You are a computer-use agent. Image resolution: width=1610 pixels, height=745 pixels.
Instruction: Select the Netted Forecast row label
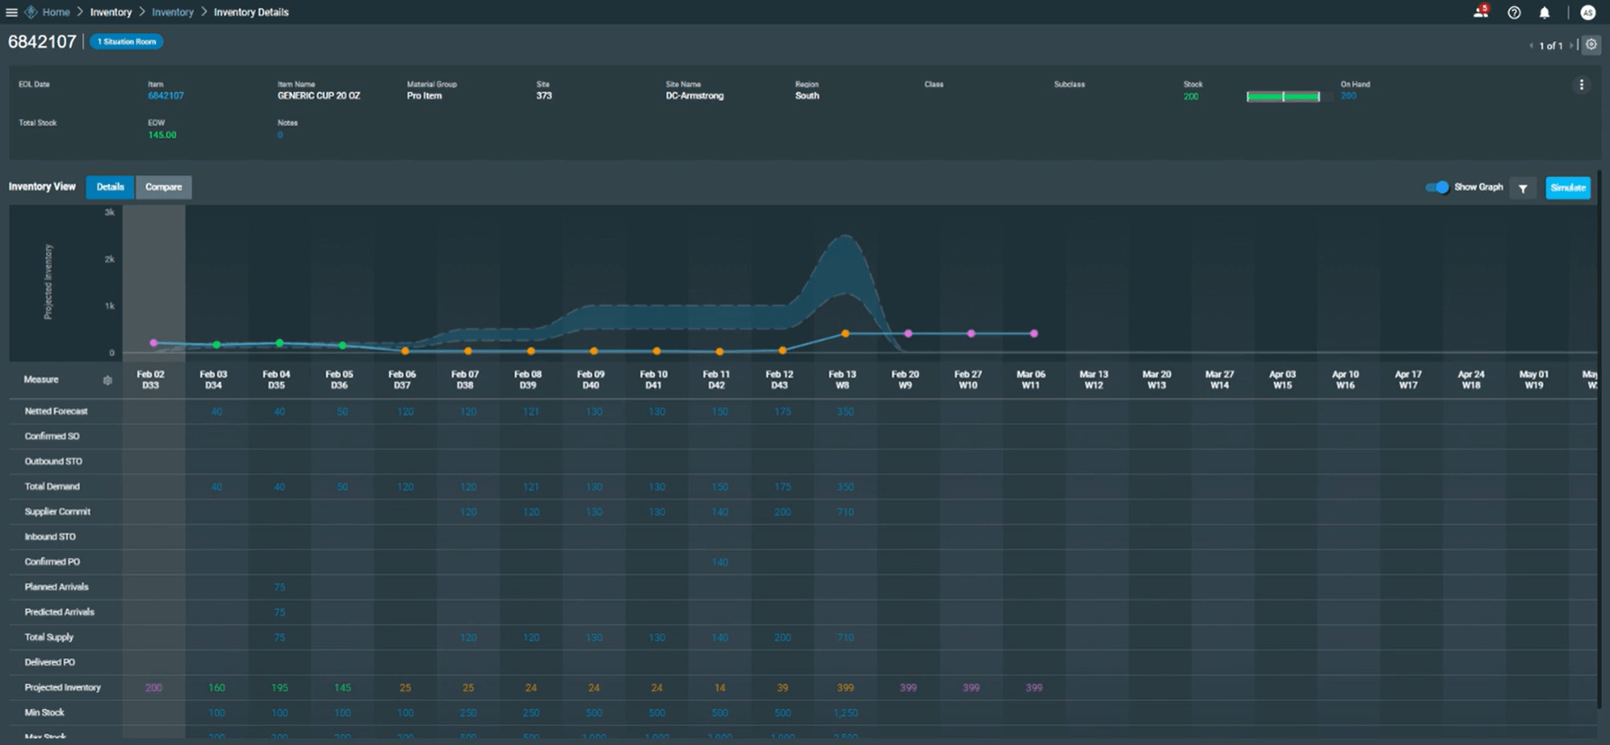pyautogui.click(x=56, y=411)
